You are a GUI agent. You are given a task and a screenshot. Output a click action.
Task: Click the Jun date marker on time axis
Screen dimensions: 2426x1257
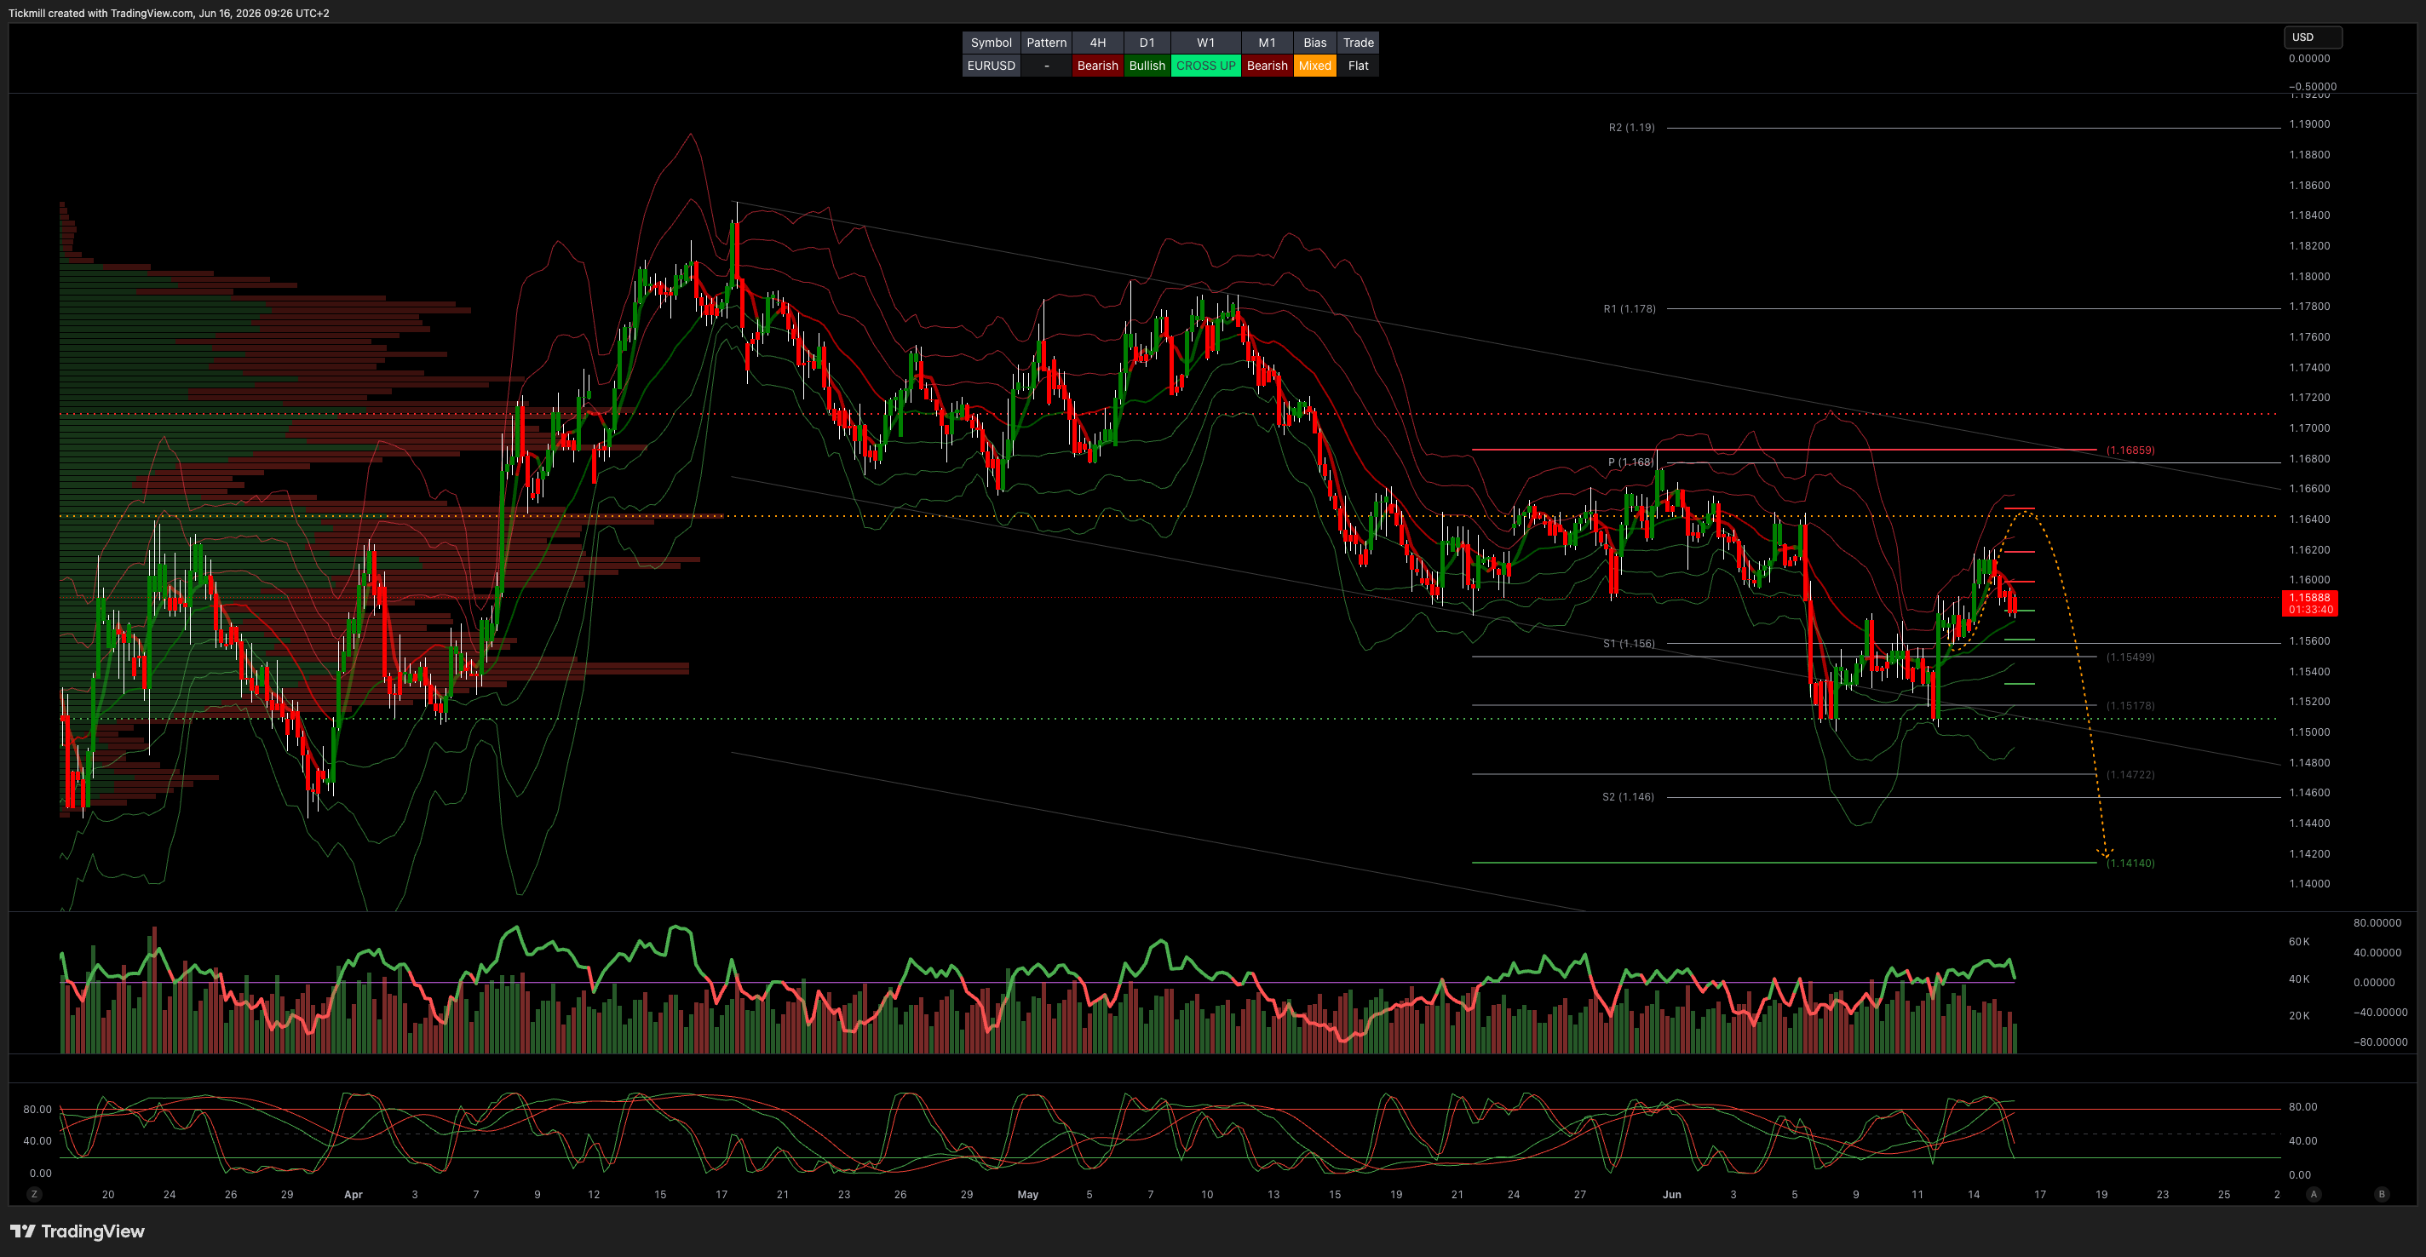[1671, 1194]
